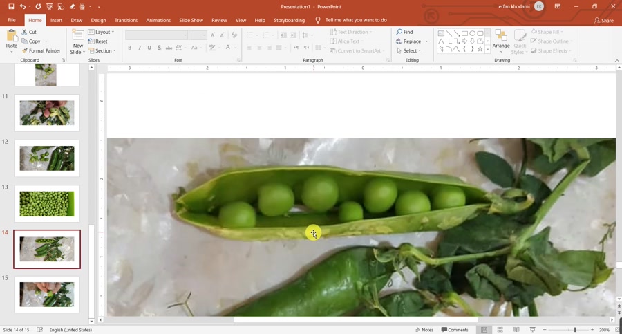Open the Select dropdown in Editing group
622x334 pixels.
click(409, 51)
